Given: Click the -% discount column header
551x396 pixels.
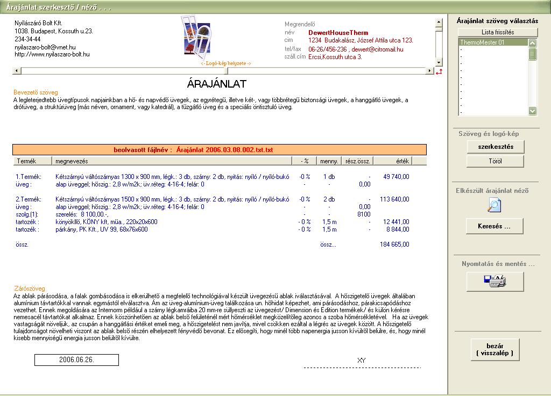Looking at the screenshot, I should click(305, 161).
